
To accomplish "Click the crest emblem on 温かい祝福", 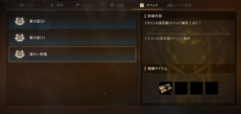I will click(x=20, y=54).
